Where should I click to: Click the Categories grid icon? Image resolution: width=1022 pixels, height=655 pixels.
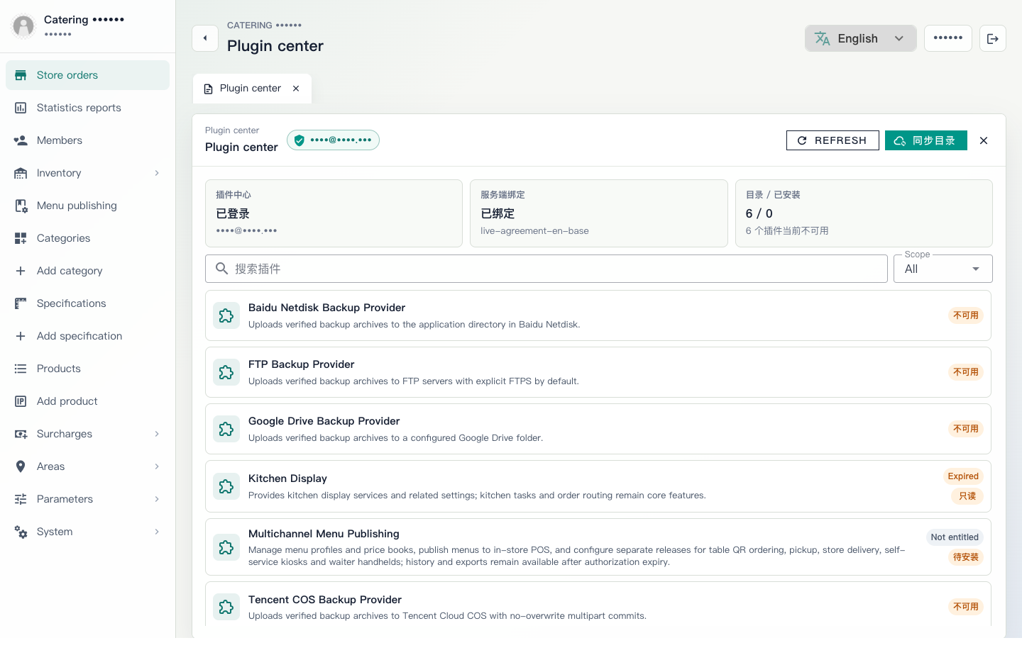coord(21,238)
